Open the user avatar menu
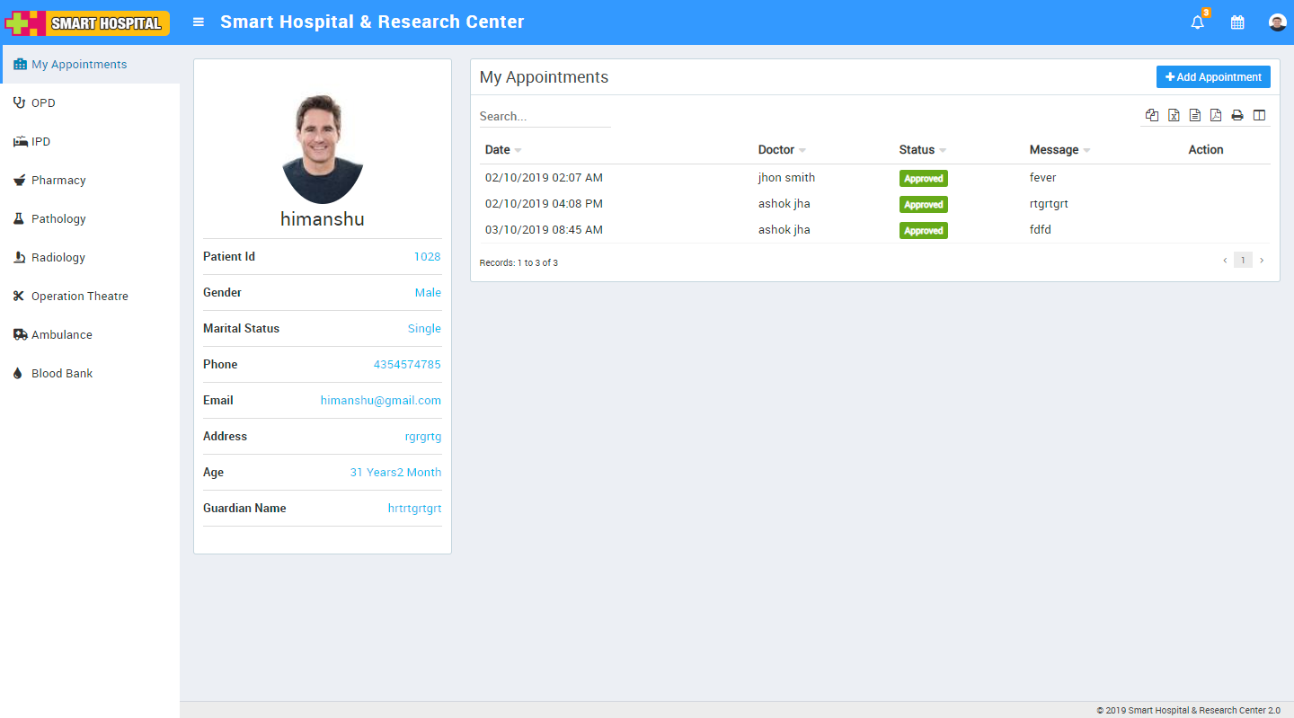Screen dimensions: 1294x718 [x=1277, y=22]
